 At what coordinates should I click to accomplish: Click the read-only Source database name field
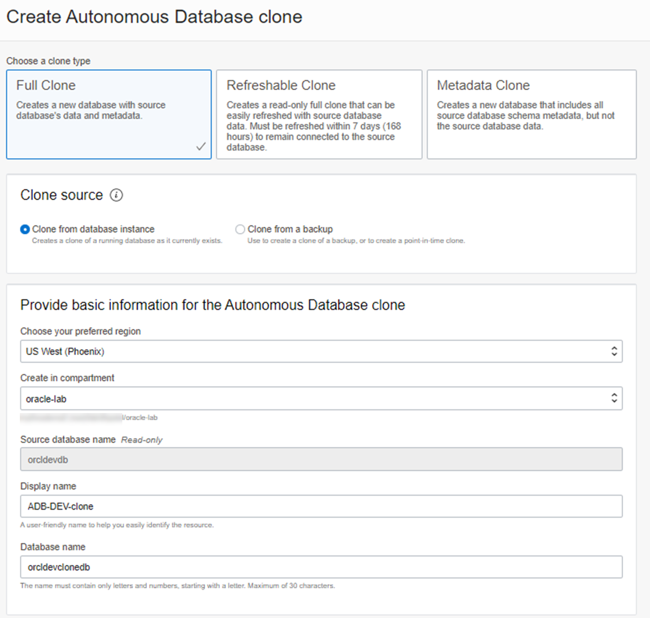(x=321, y=459)
